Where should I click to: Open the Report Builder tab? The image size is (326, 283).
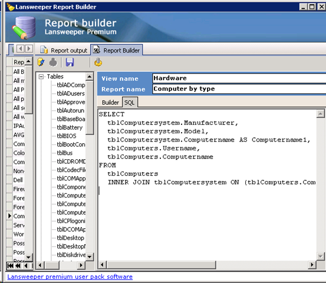point(117,50)
